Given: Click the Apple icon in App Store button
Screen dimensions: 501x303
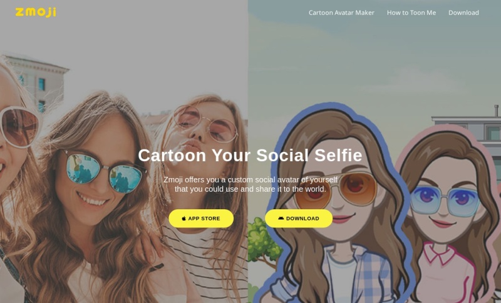Looking at the screenshot, I should click(x=183, y=219).
